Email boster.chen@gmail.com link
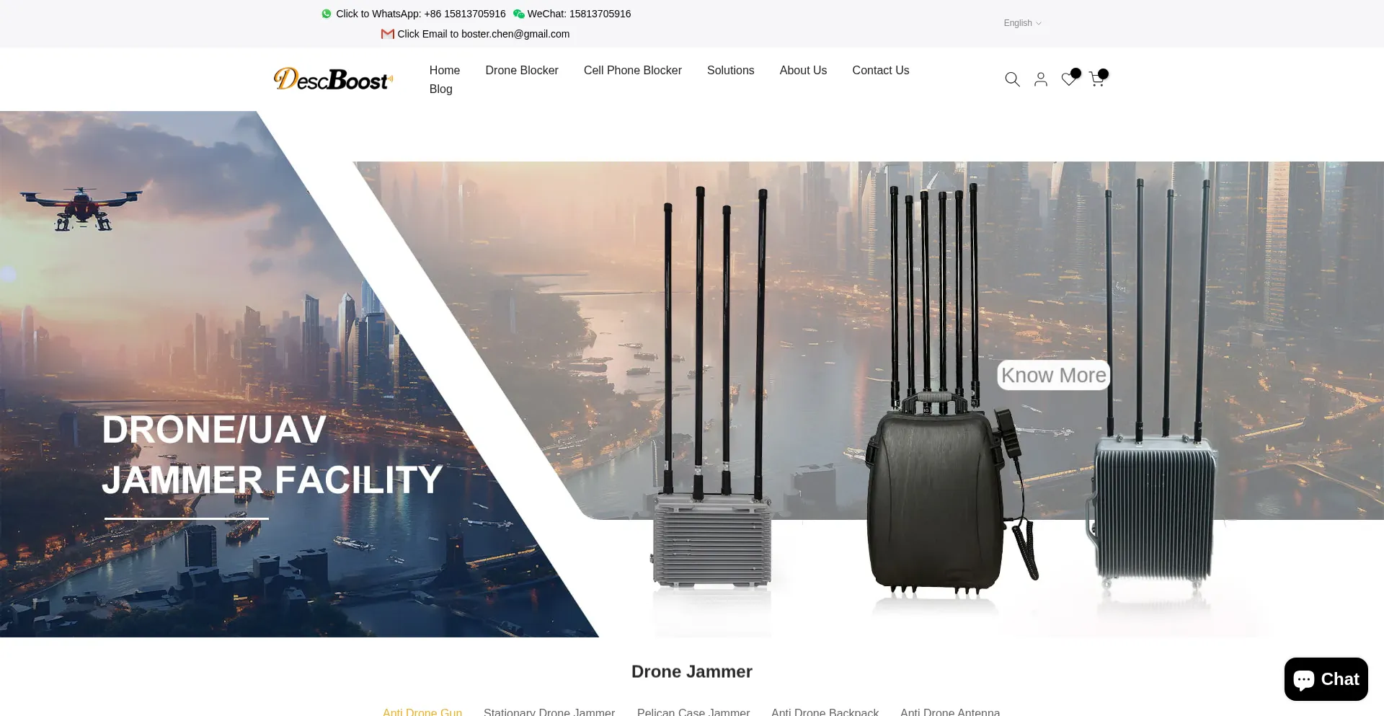Screen dimensions: 1384x716 coord(483,34)
